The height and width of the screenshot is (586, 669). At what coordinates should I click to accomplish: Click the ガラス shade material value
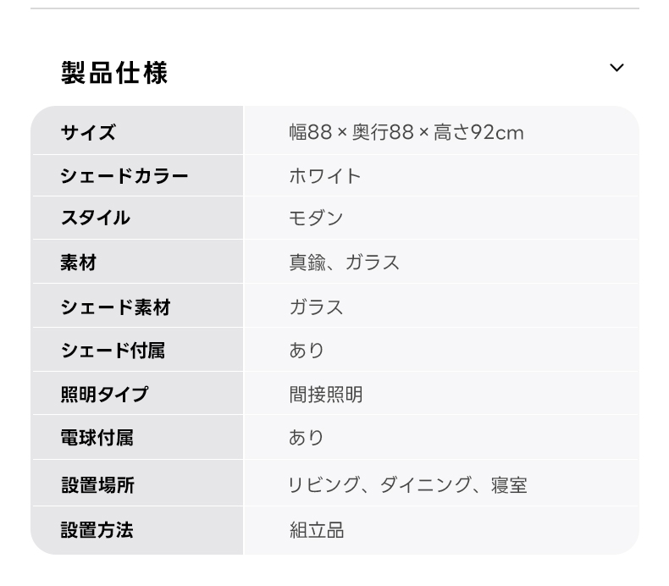316,307
